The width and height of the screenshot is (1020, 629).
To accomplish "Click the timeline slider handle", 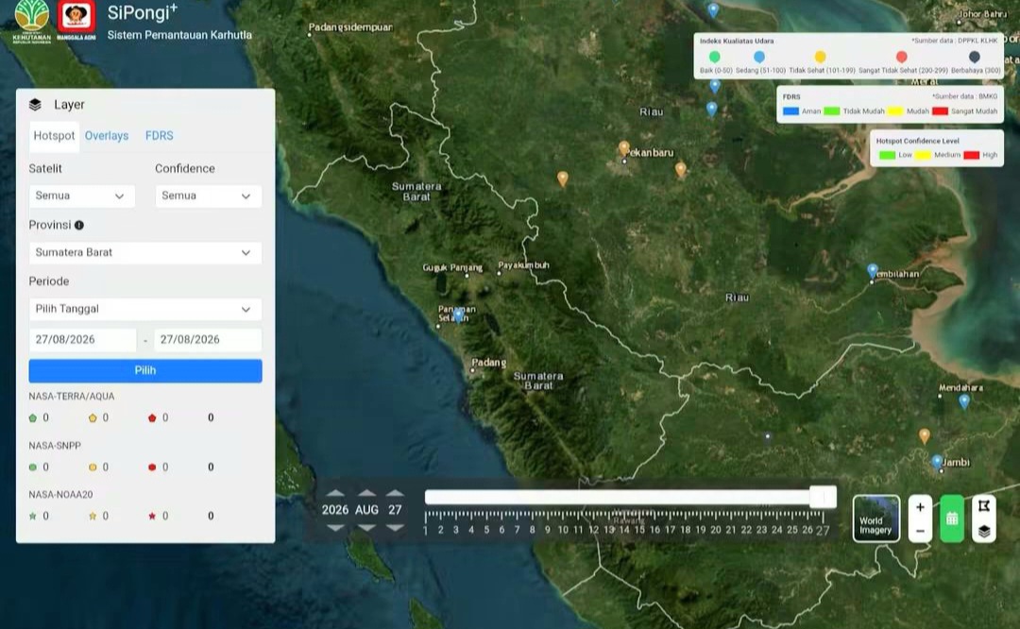I will 823,497.
